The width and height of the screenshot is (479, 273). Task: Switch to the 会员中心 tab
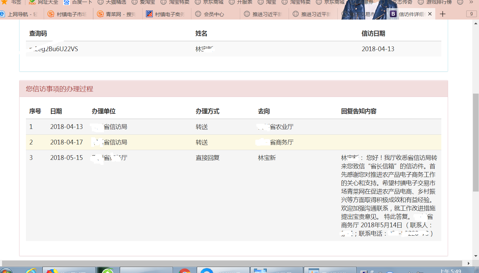point(216,14)
